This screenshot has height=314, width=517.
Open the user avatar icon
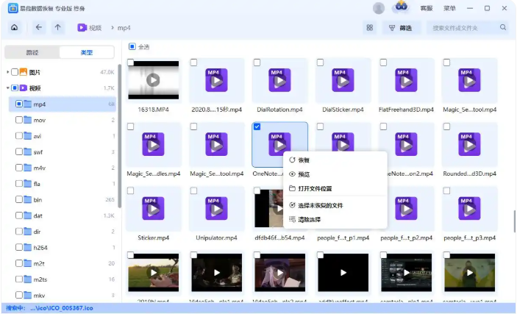tap(379, 8)
